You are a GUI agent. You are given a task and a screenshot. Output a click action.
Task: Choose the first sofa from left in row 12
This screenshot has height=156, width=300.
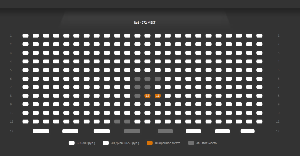pos(41,131)
